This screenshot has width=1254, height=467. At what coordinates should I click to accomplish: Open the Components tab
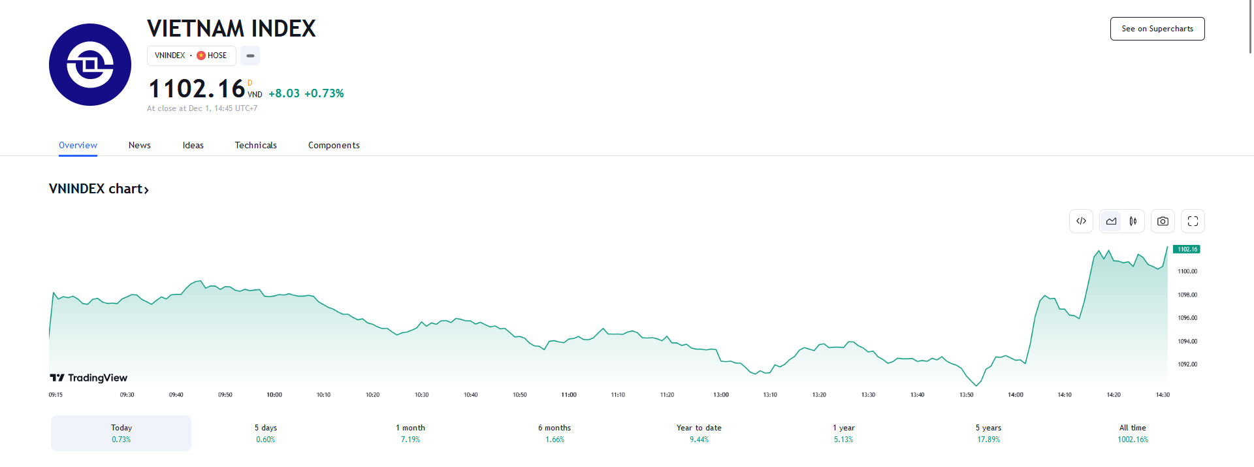[x=334, y=145]
